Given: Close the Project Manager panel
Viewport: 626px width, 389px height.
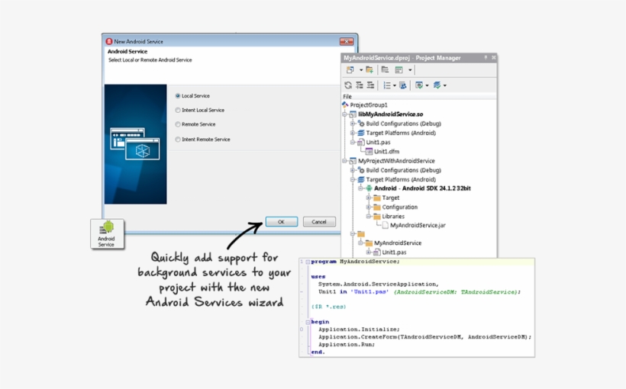Looking at the screenshot, I should [x=493, y=57].
